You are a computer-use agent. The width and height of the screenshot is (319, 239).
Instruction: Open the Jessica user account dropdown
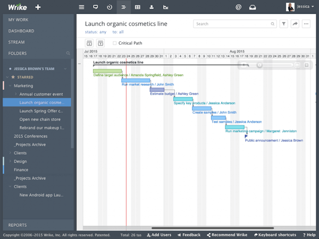pyautogui.click(x=300, y=7)
